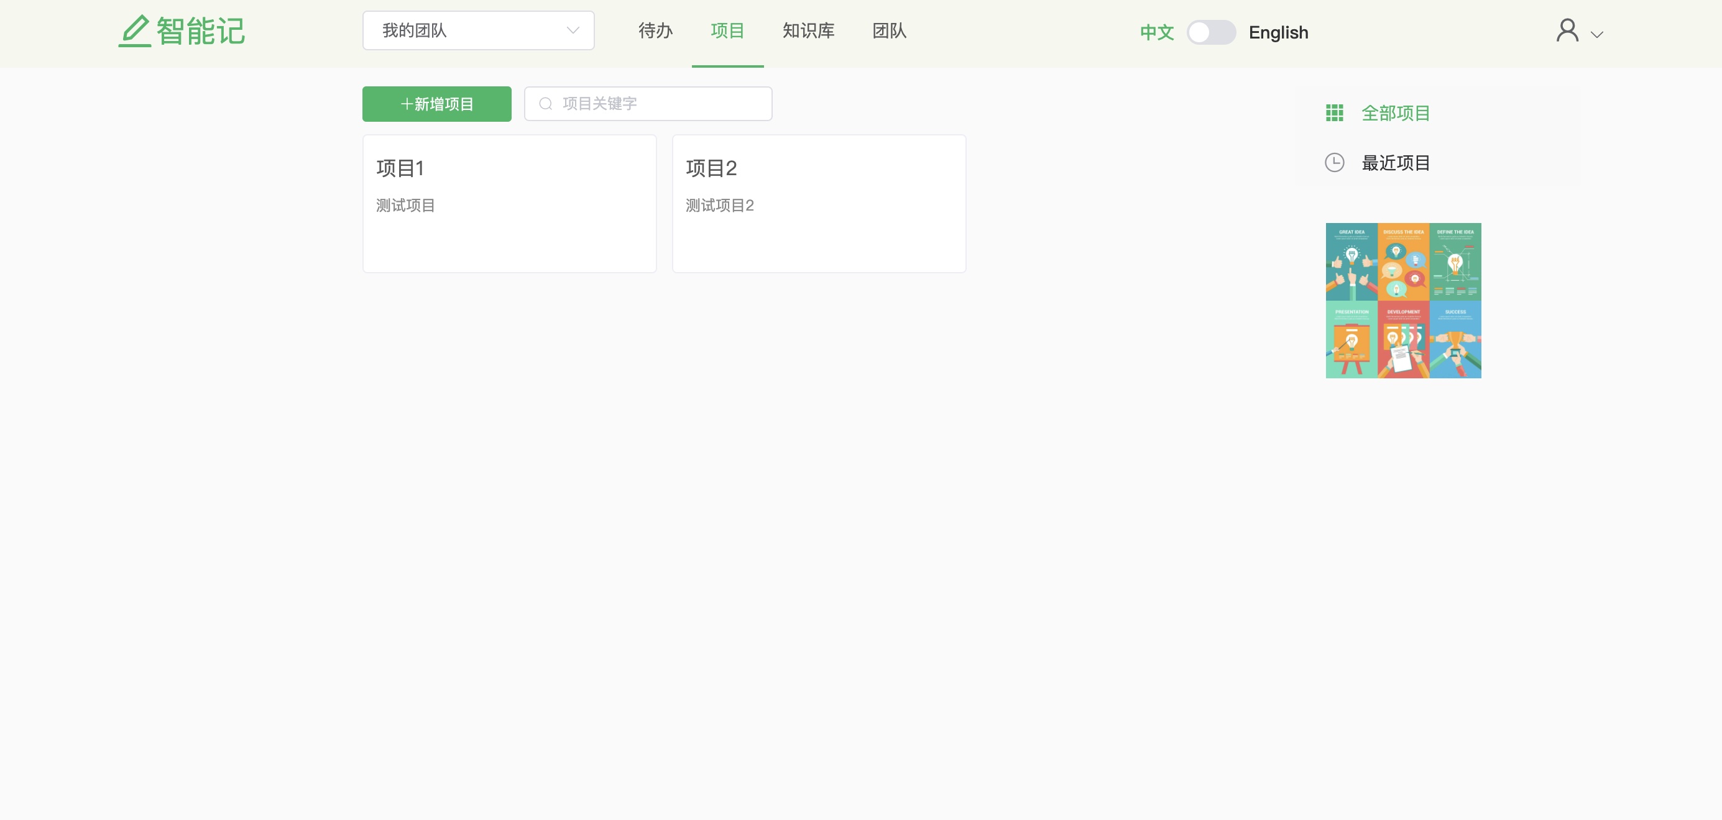Image resolution: width=1722 pixels, height=820 pixels.
Task: Select the English language label
Action: pos(1278,32)
